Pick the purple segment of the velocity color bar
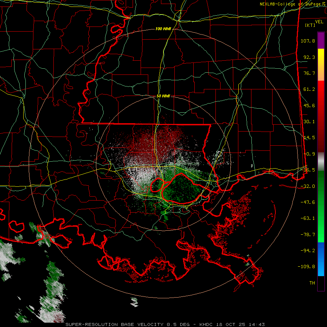Screen dimensions: 327x327 click(321, 40)
